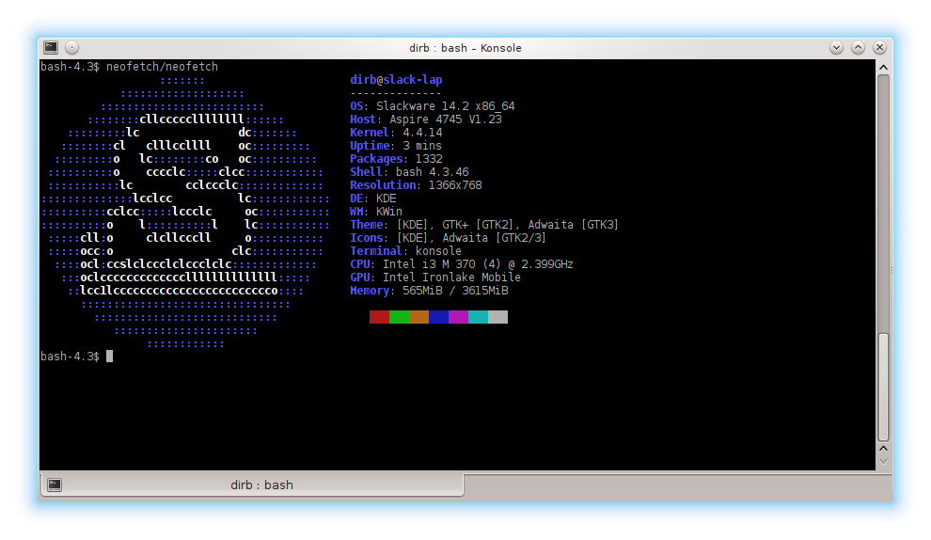The image size is (931, 540).
Task: Toggle the on-all-desktops pin button
Action: click(72, 47)
